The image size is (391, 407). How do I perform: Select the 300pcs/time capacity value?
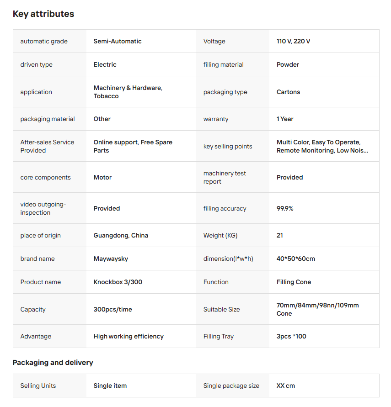(112, 310)
